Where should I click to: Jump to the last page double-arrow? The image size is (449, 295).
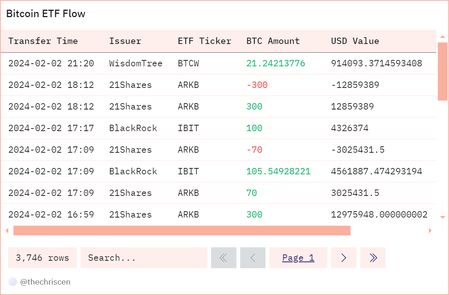point(373,258)
